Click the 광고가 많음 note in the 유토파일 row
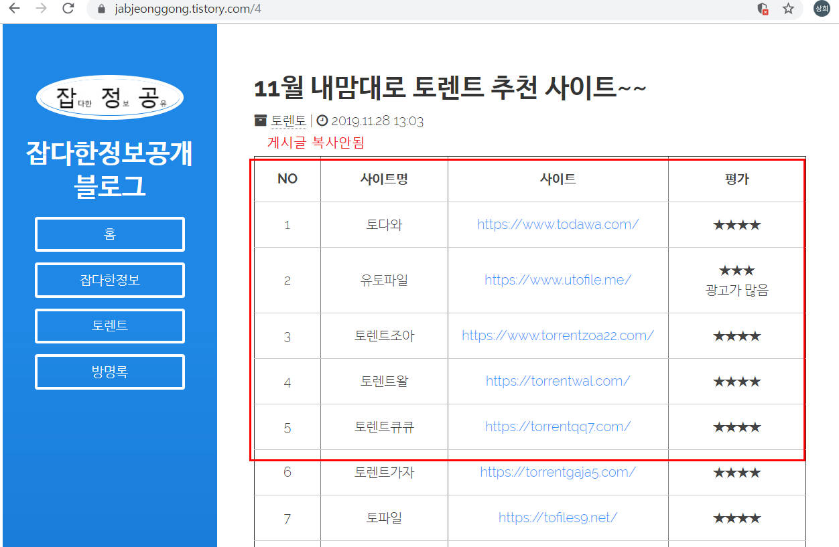Screen dimensions: 839x547 (x=736, y=290)
